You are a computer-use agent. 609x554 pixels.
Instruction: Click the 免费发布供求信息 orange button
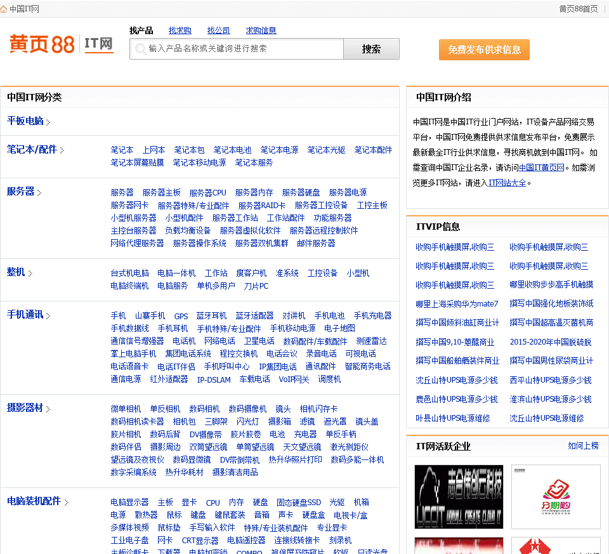pyautogui.click(x=484, y=49)
